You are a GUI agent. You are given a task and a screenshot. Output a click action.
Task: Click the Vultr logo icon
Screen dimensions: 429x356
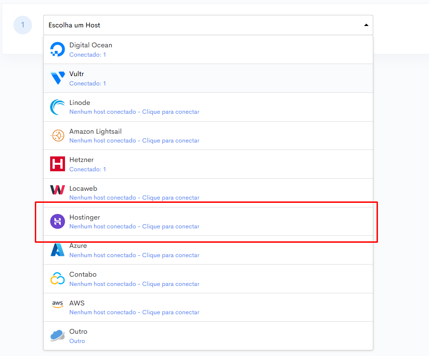pyautogui.click(x=58, y=78)
